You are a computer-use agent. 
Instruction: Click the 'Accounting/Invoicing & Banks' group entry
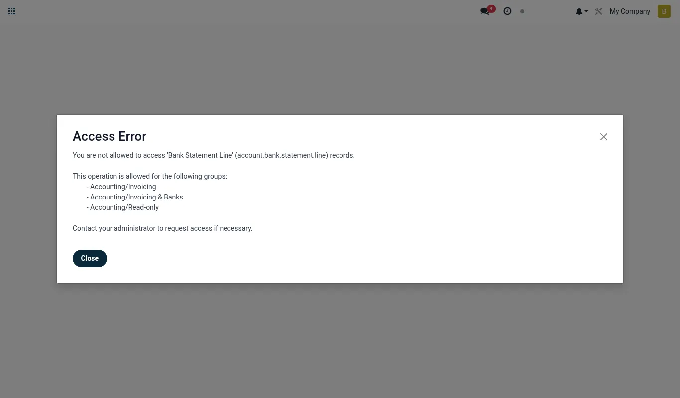click(136, 197)
